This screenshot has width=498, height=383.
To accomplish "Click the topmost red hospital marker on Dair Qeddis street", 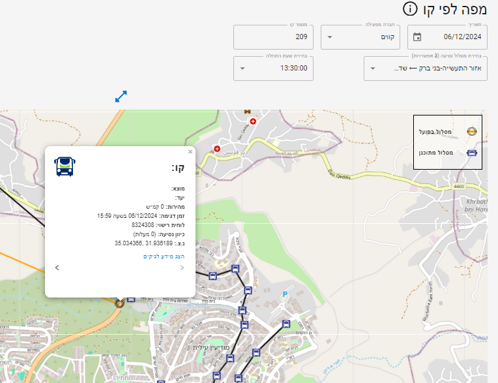I will 253,121.
